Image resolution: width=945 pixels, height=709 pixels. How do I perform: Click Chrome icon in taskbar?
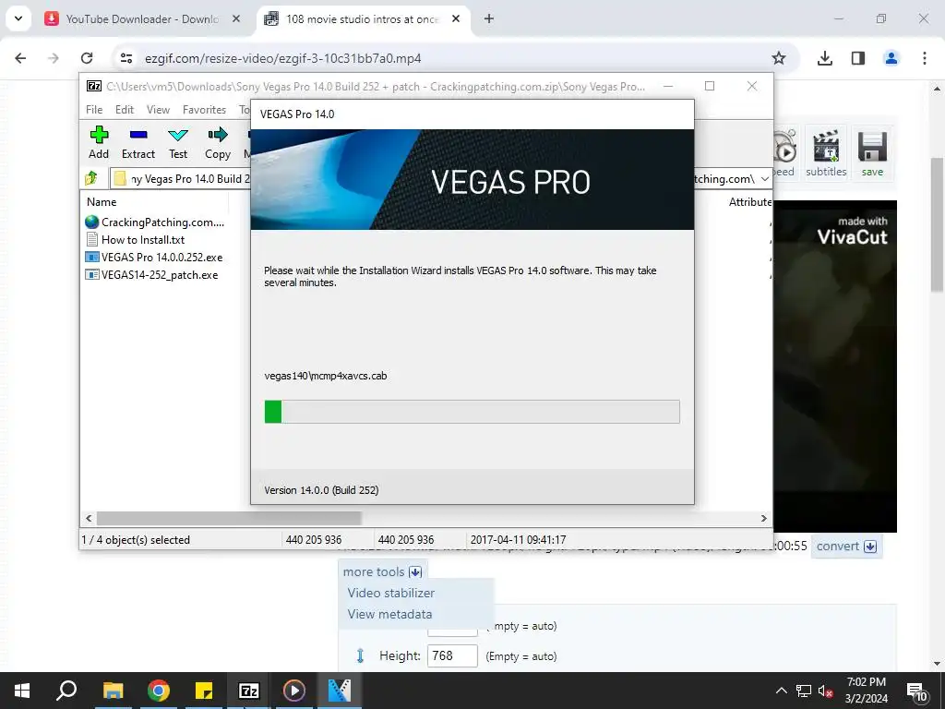159,691
